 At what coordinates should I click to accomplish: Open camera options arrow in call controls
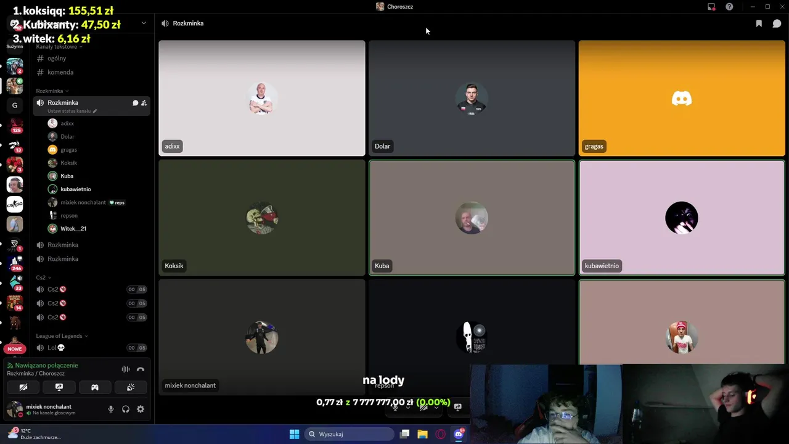pos(436,406)
